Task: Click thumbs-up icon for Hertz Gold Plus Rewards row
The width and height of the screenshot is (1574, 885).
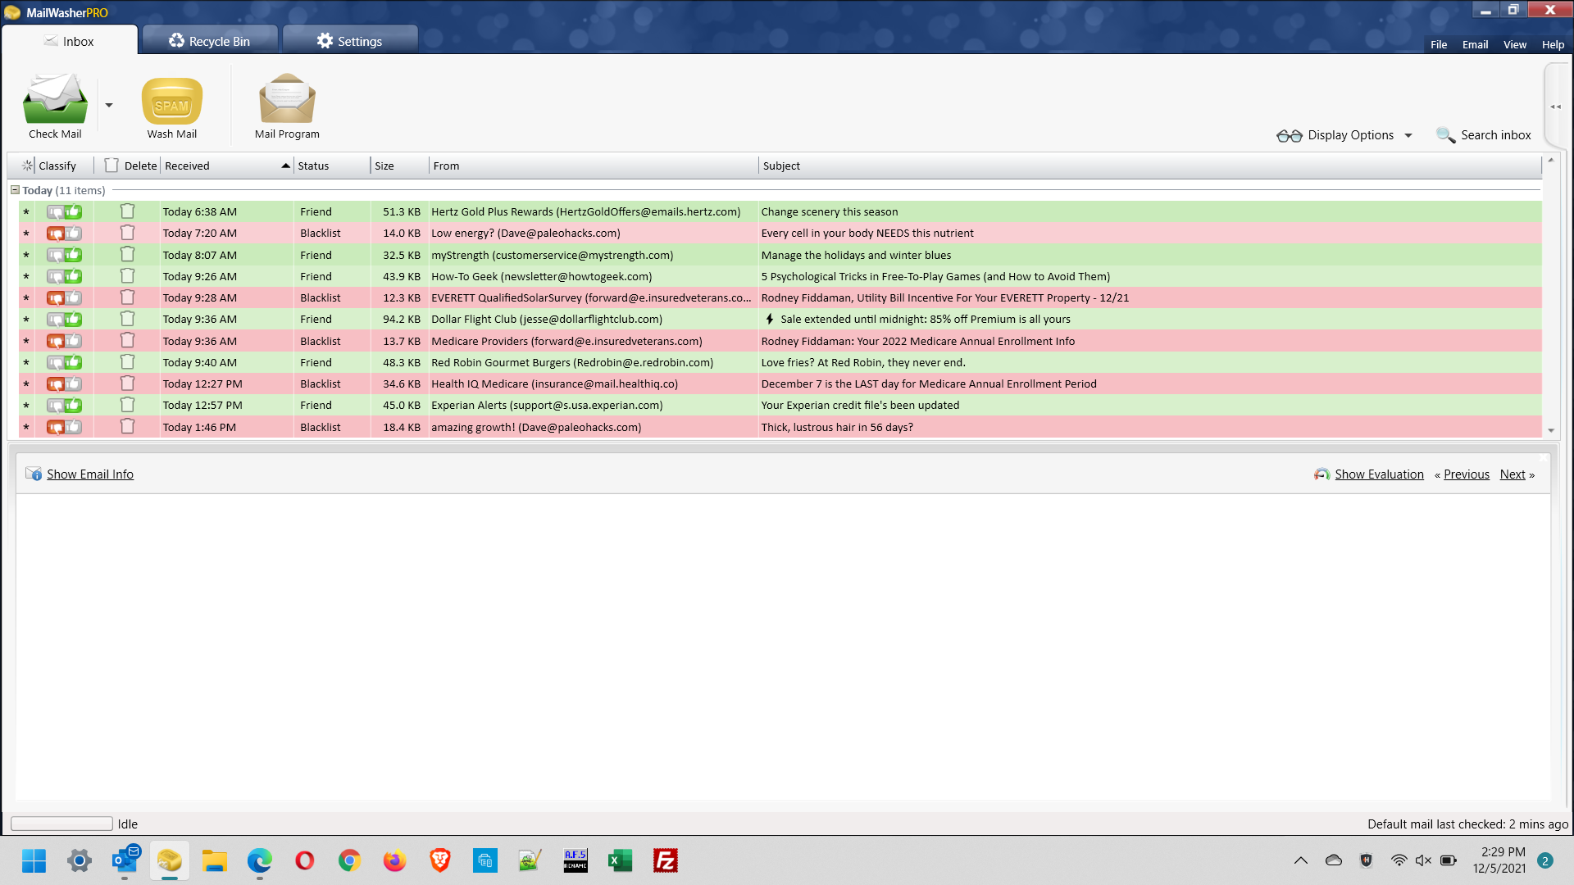Action: [74, 211]
